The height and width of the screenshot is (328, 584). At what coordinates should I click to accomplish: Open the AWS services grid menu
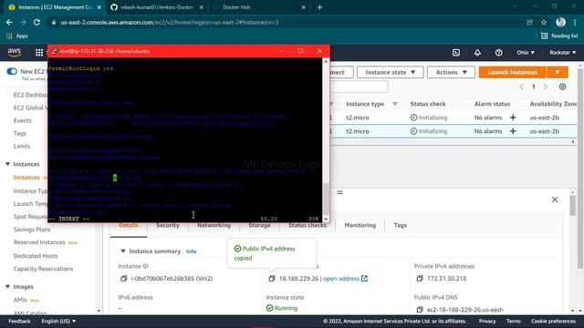pos(39,53)
